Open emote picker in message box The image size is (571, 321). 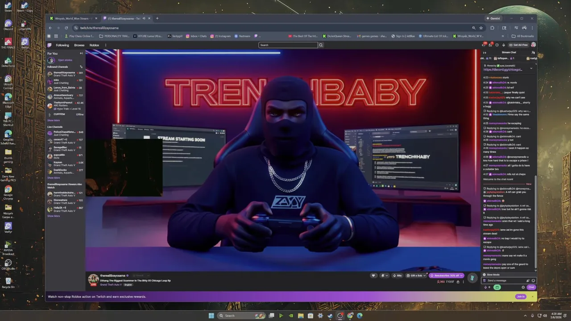click(x=533, y=280)
